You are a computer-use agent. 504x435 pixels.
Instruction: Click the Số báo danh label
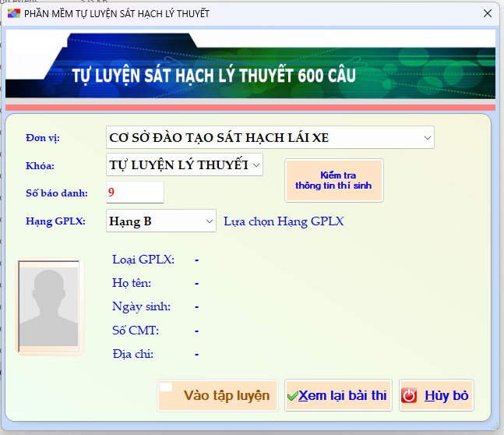pyautogui.click(x=57, y=193)
